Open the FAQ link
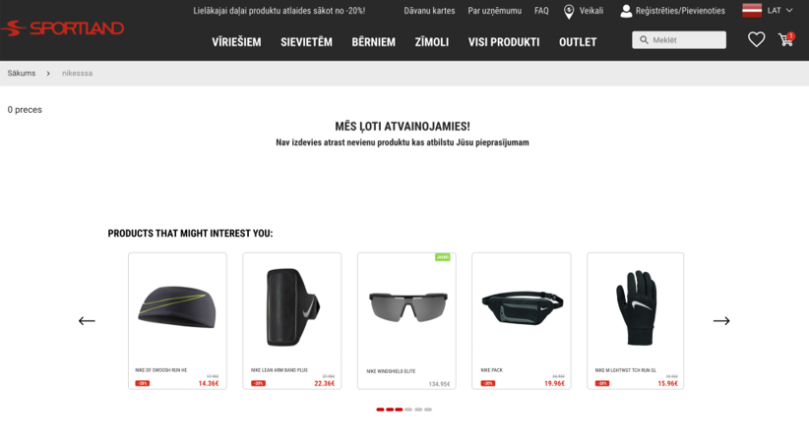The image size is (809, 436). coord(541,11)
